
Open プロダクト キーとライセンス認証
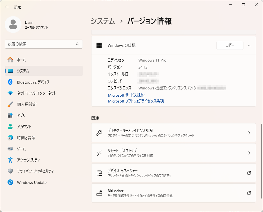[173, 133]
